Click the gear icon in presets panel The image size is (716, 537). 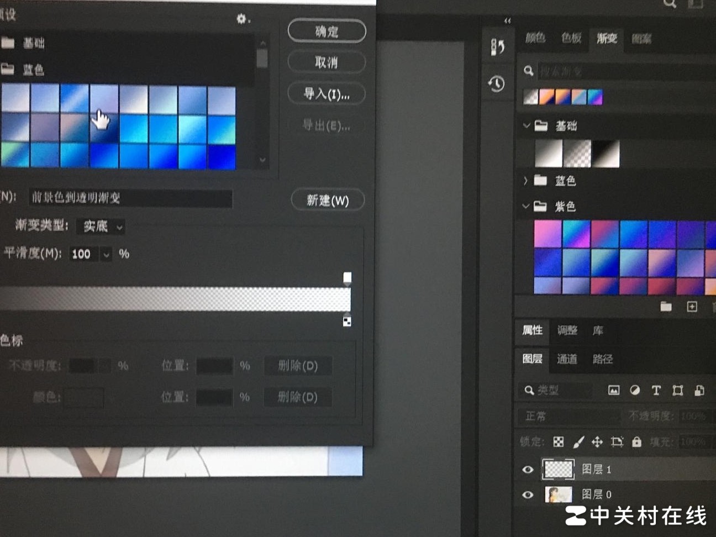pos(242,19)
